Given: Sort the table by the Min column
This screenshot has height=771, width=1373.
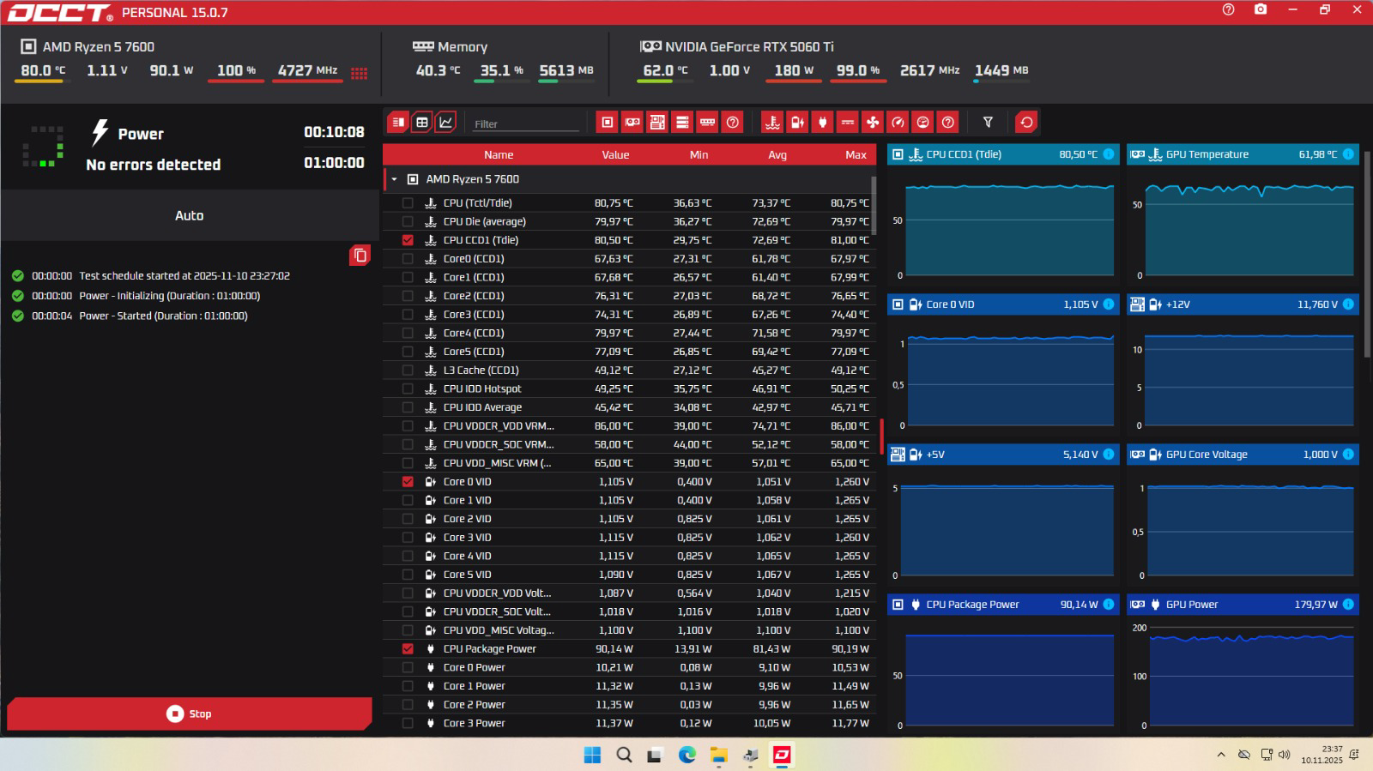Looking at the screenshot, I should pos(699,155).
